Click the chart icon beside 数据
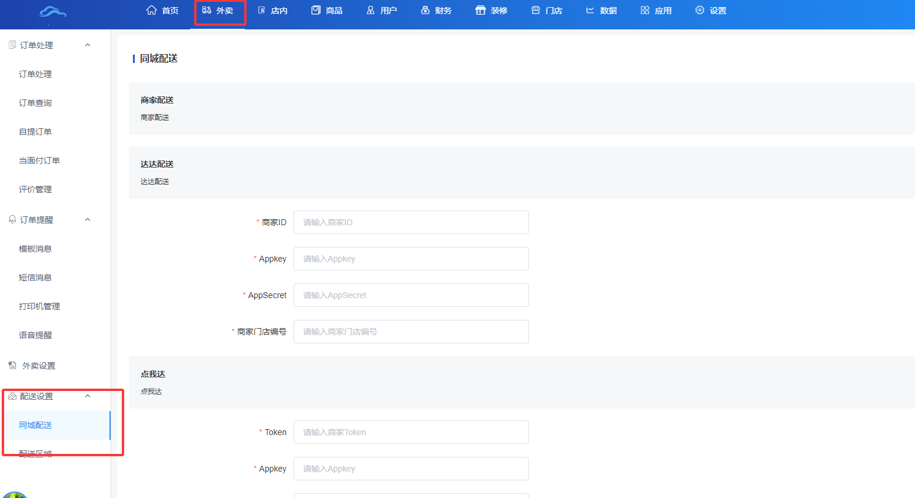 click(590, 10)
